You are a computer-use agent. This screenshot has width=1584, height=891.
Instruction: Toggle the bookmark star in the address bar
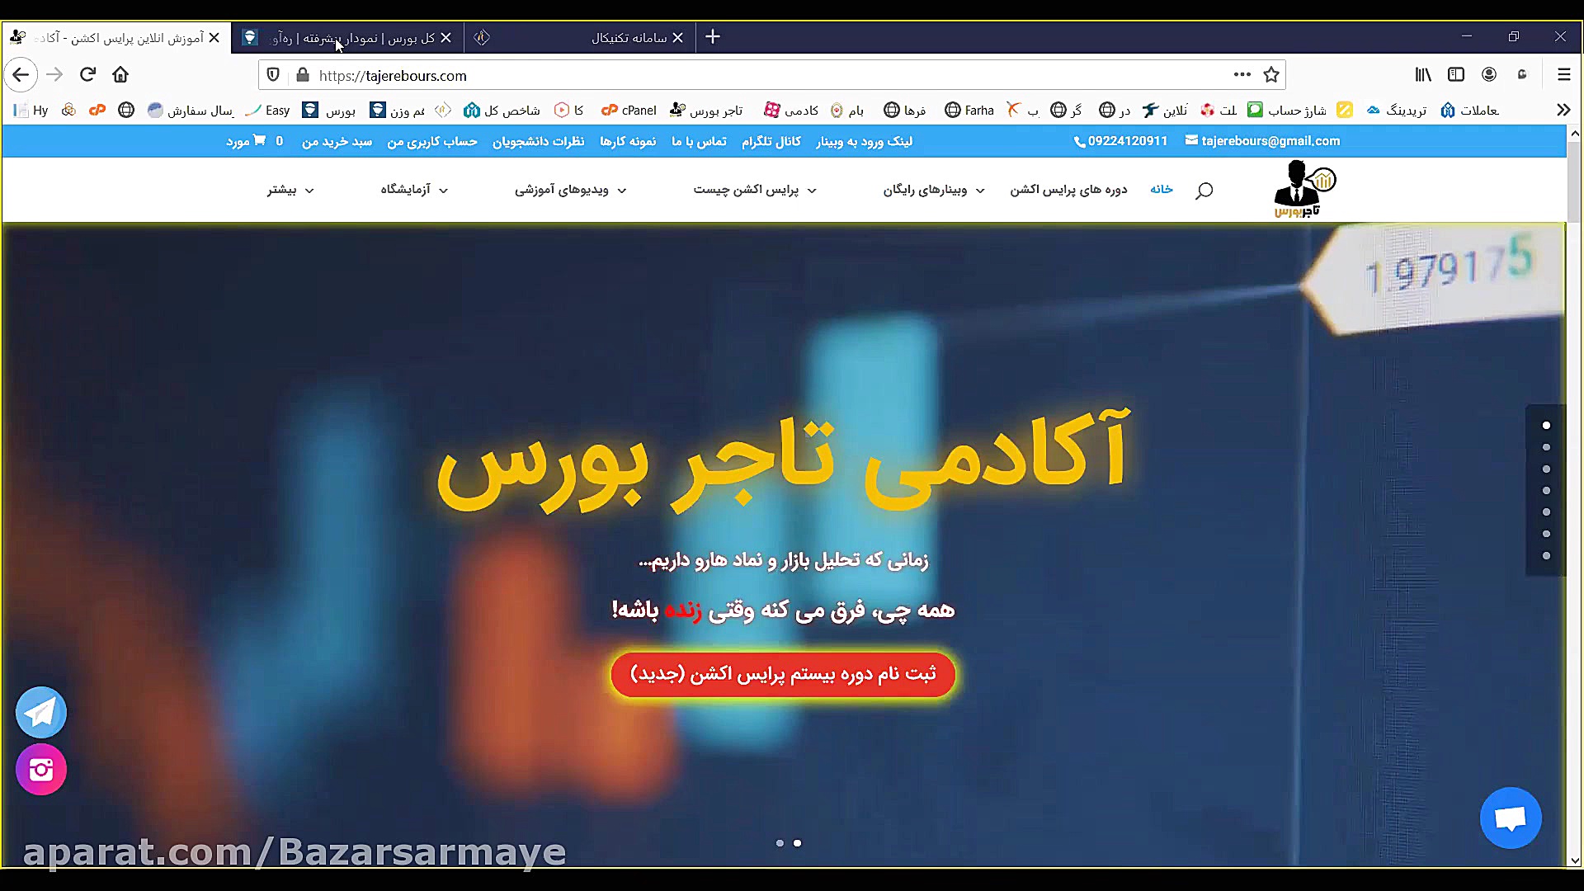tap(1271, 75)
